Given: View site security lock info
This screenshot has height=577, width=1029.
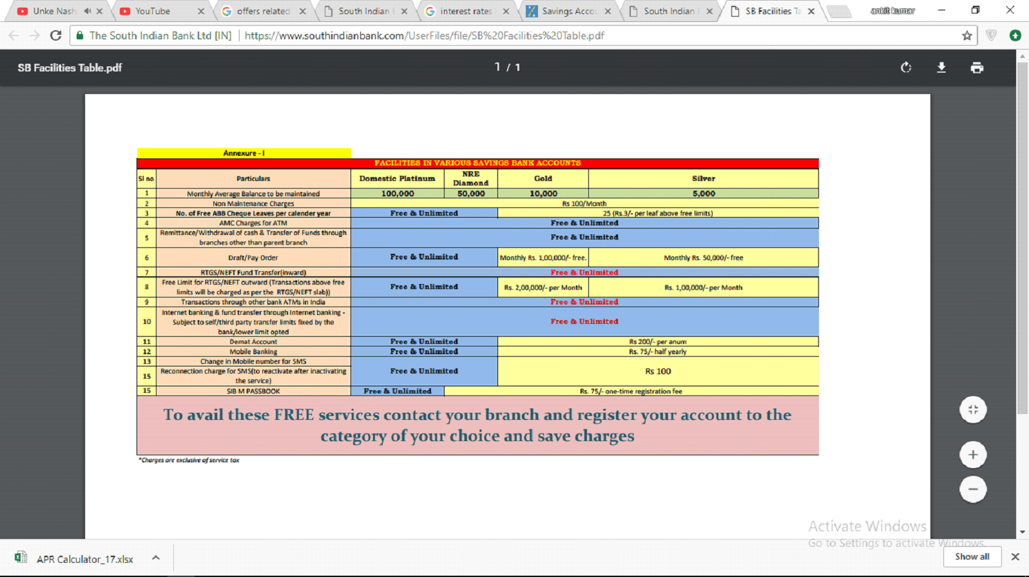Looking at the screenshot, I should pyautogui.click(x=80, y=35).
